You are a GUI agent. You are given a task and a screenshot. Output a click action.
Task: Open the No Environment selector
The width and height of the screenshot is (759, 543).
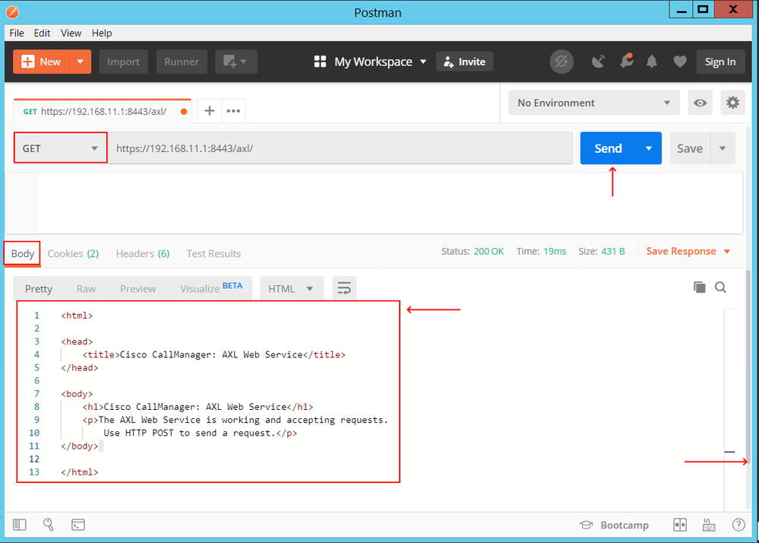594,103
